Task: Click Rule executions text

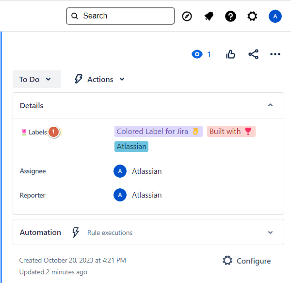Action: pos(110,233)
